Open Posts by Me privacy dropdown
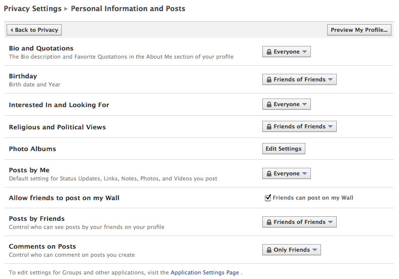The width and height of the screenshot is (399, 279). click(287, 173)
